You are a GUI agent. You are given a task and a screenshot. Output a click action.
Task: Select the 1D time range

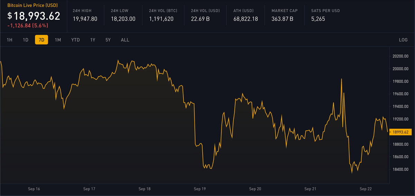coord(26,40)
